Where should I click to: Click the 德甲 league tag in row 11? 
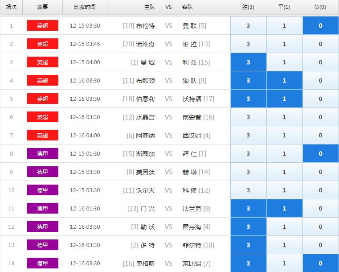tap(43, 208)
